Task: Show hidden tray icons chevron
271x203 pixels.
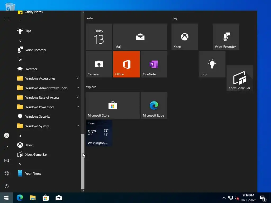Action: tap(224, 198)
